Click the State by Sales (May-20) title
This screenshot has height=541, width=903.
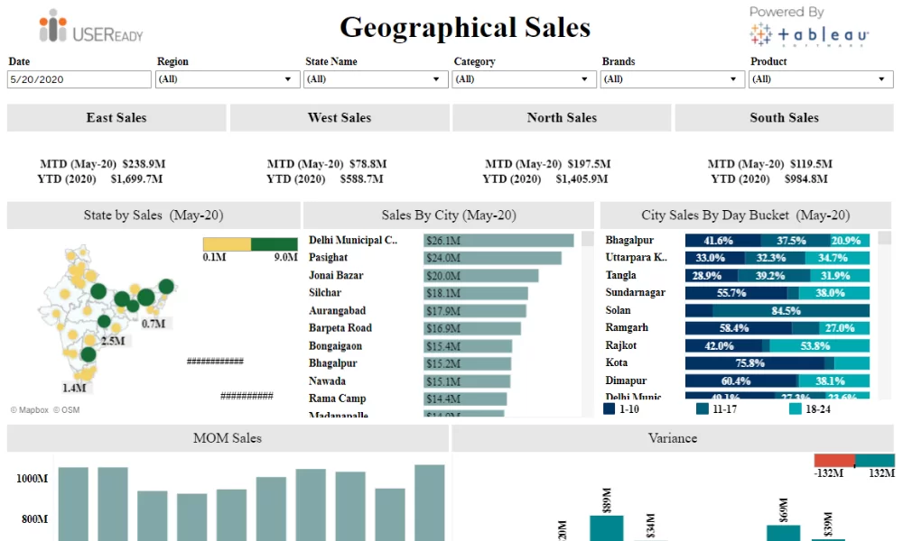154,215
